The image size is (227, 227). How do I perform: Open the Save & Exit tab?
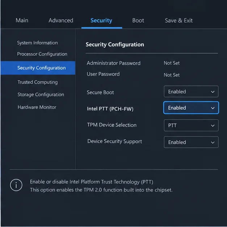pos(179,20)
